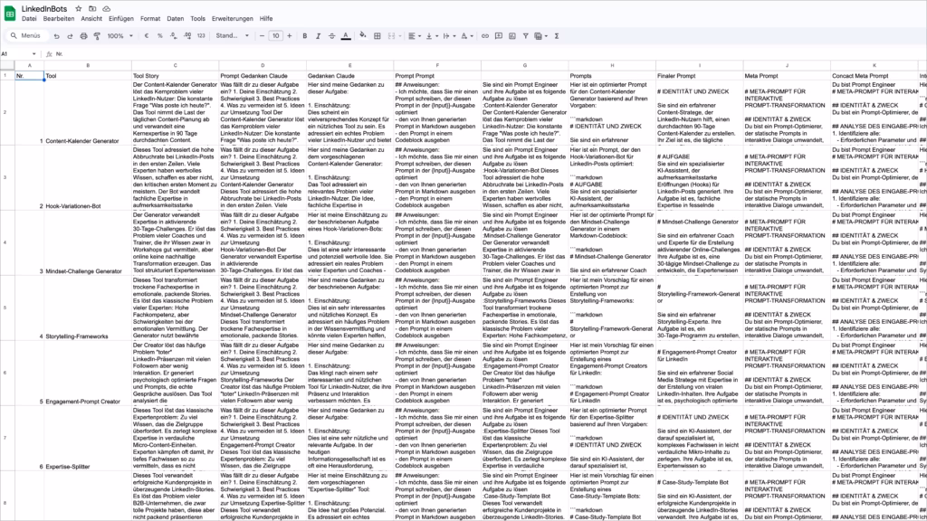This screenshot has height=521, width=927.
Task: Select column A header
Action: [30, 65]
